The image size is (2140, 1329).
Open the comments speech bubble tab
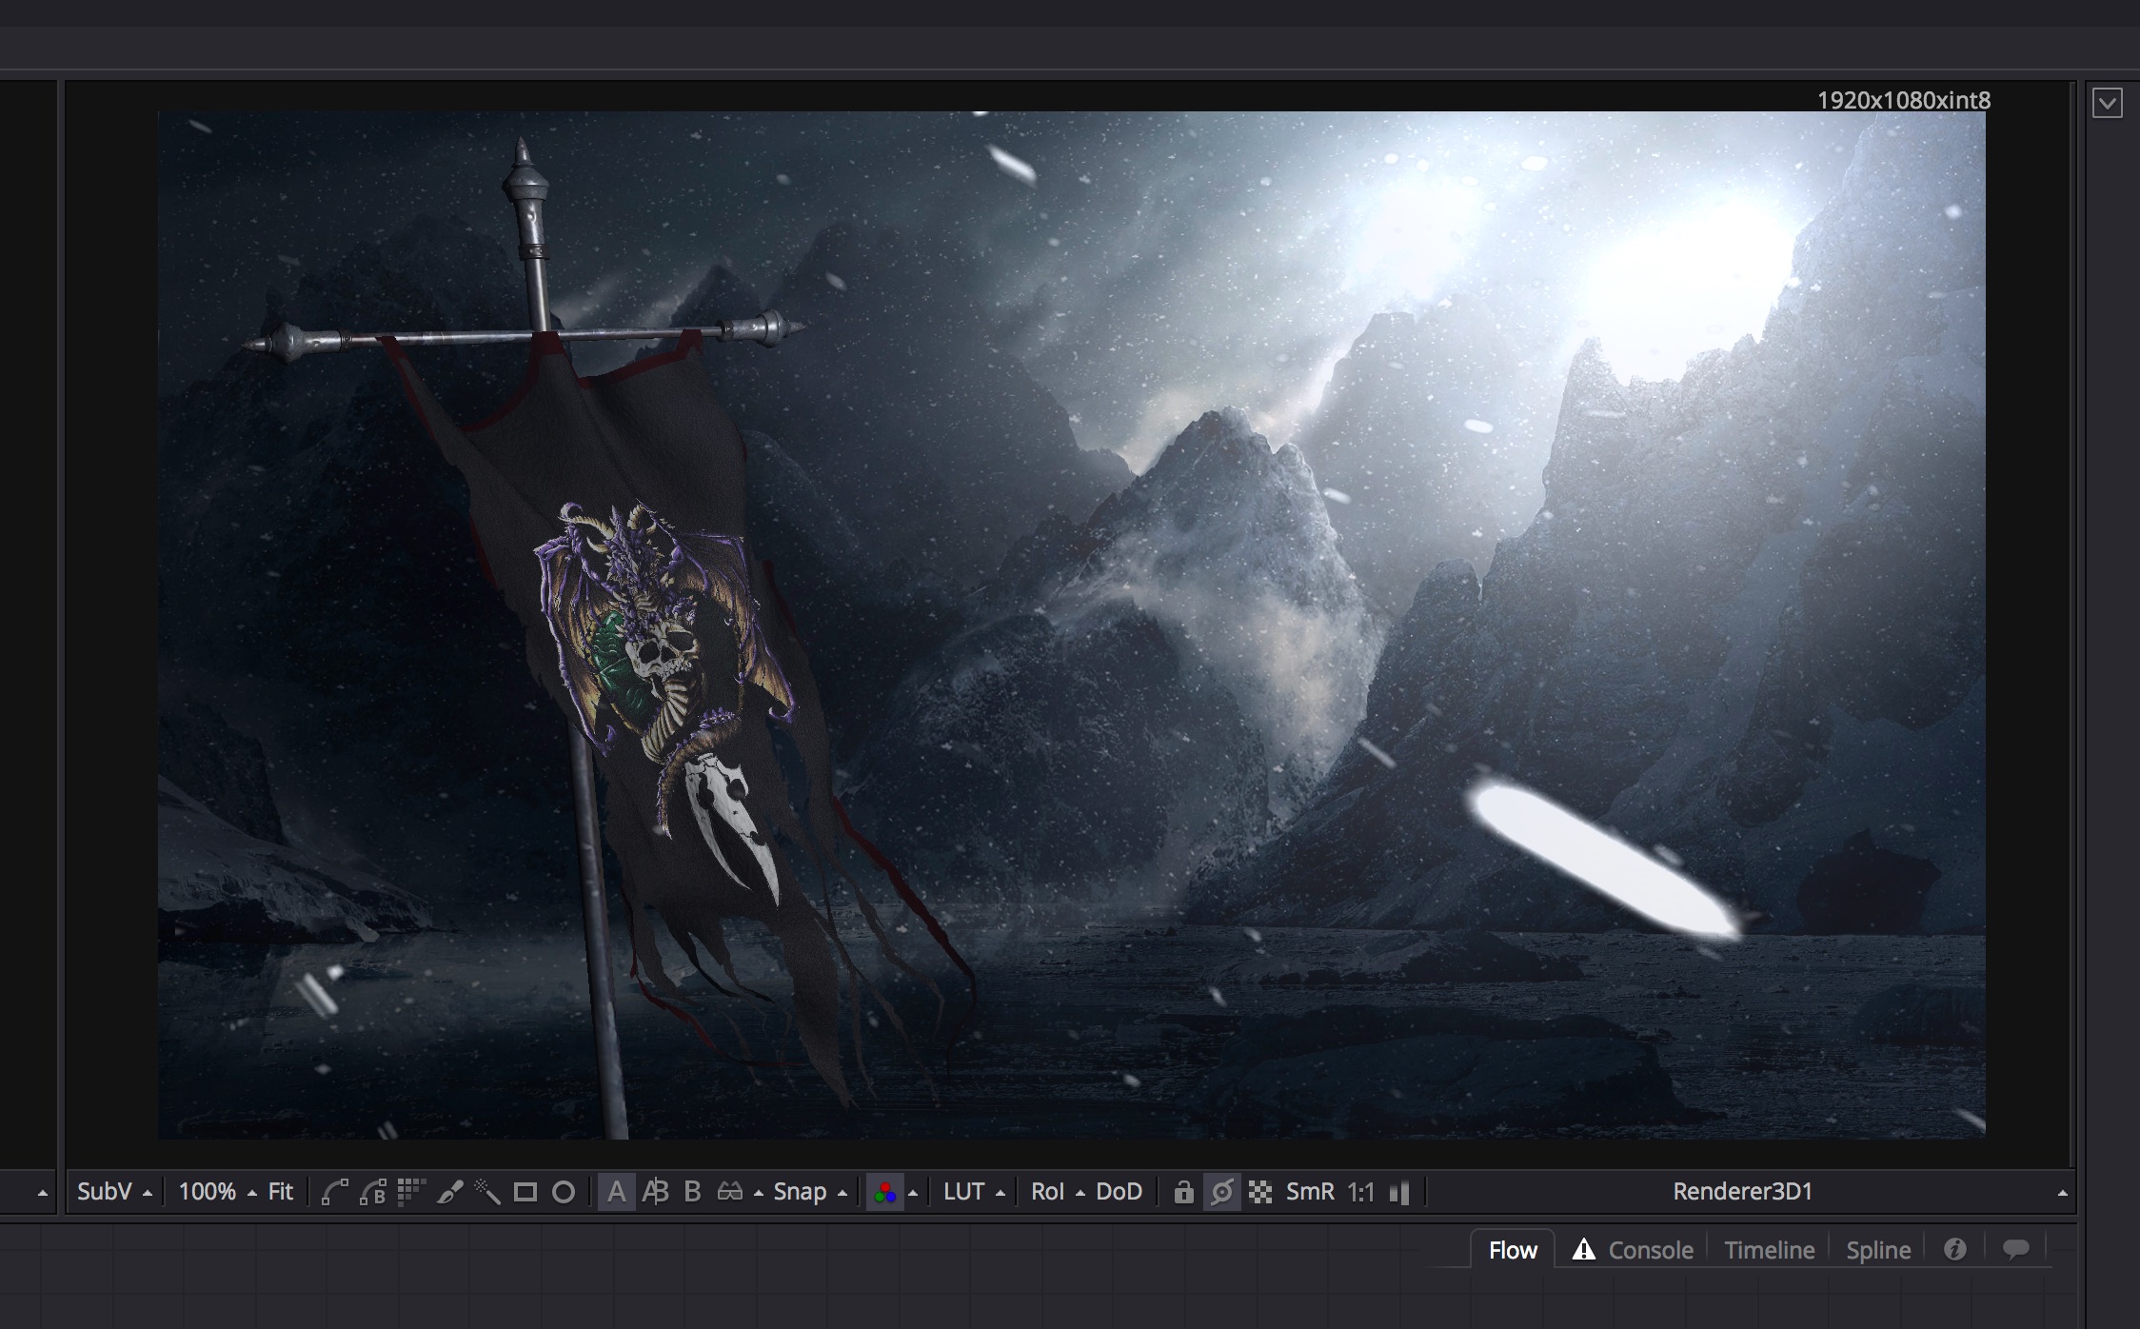tap(2015, 1249)
